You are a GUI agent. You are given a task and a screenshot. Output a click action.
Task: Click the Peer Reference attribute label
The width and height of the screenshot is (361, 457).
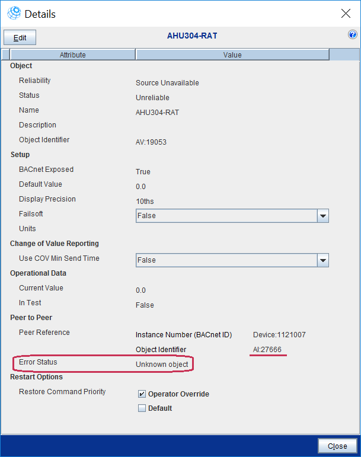click(x=44, y=333)
